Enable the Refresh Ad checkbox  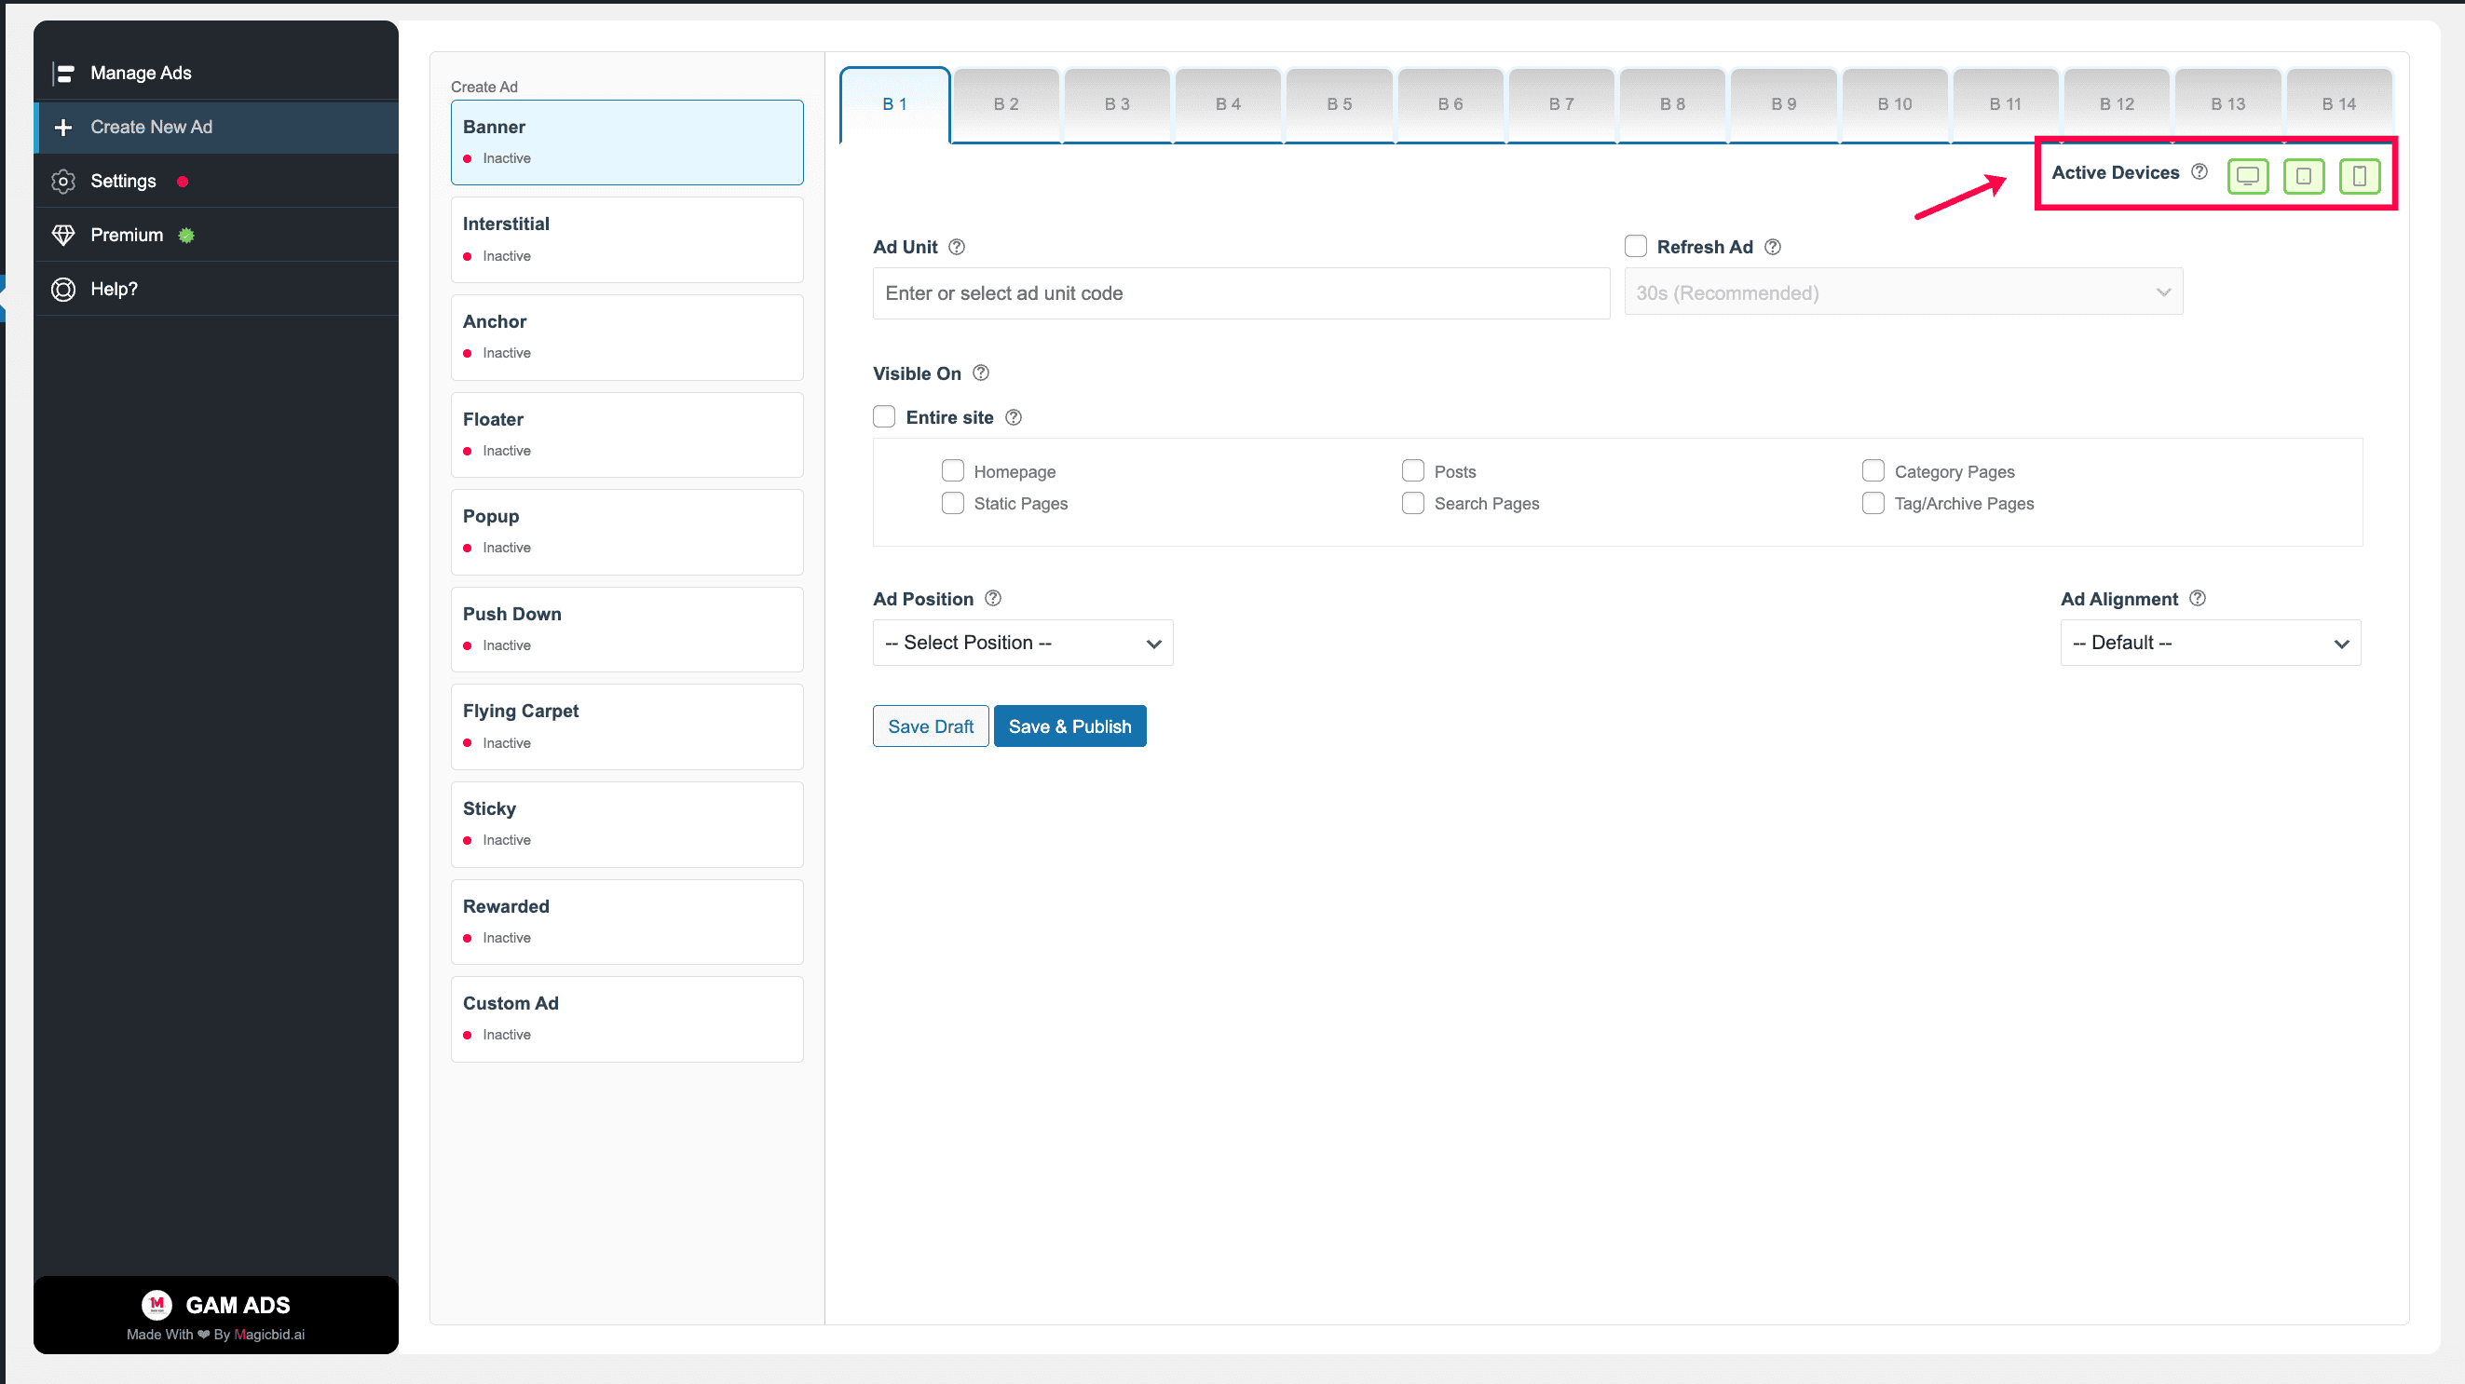pos(1635,247)
